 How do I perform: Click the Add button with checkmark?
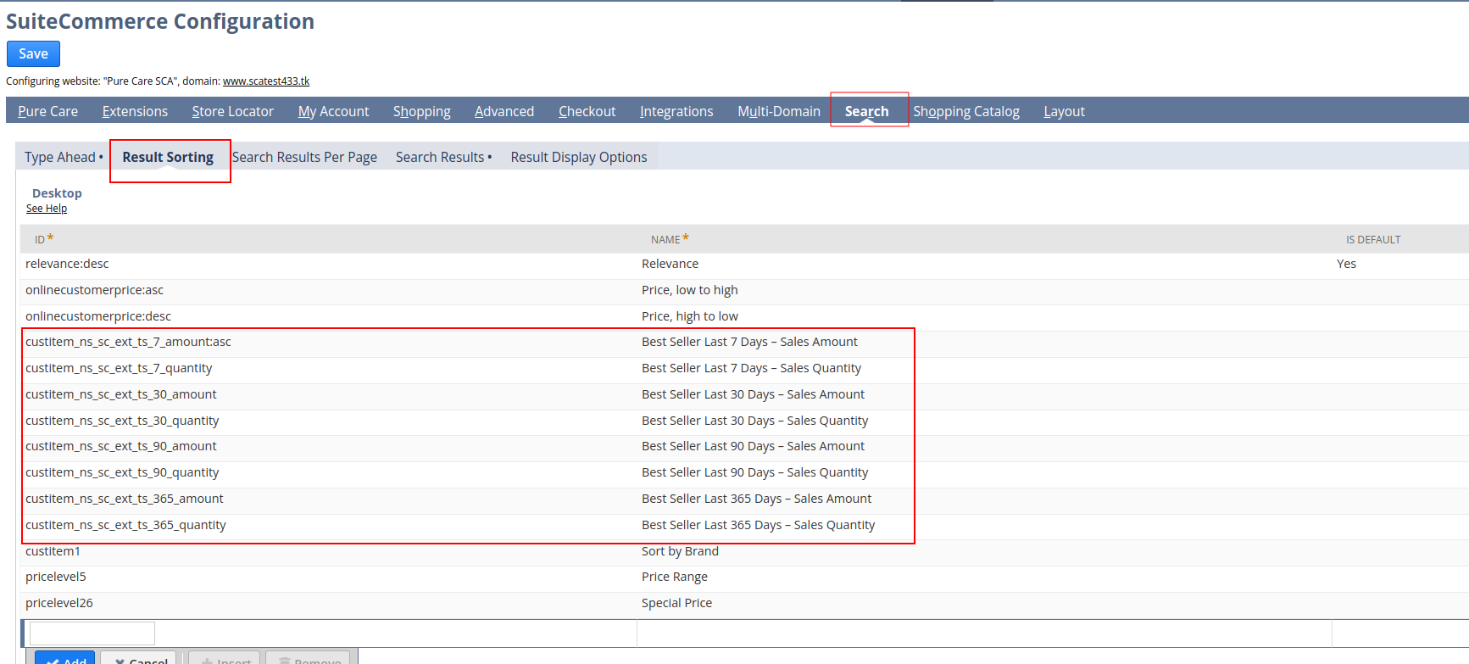click(65, 659)
